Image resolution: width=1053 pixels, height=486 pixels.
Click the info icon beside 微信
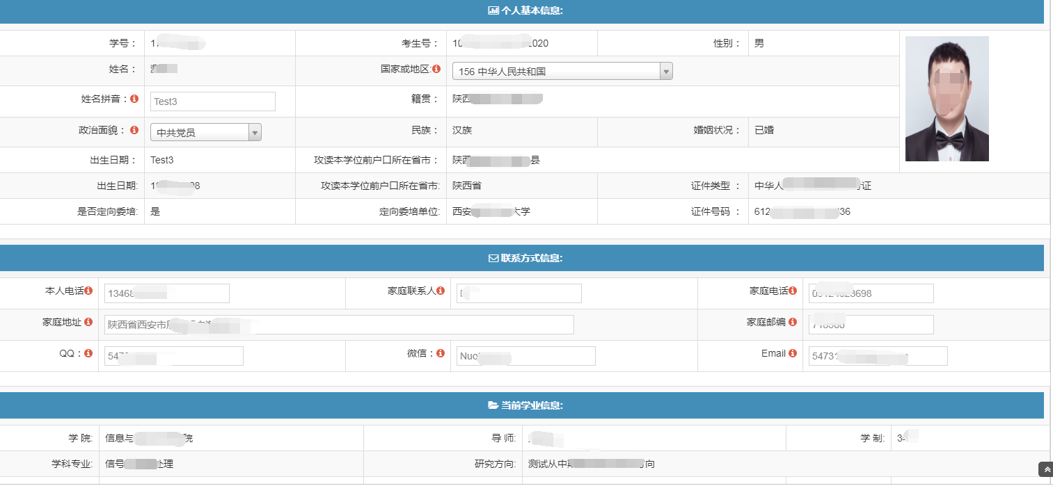pos(441,354)
